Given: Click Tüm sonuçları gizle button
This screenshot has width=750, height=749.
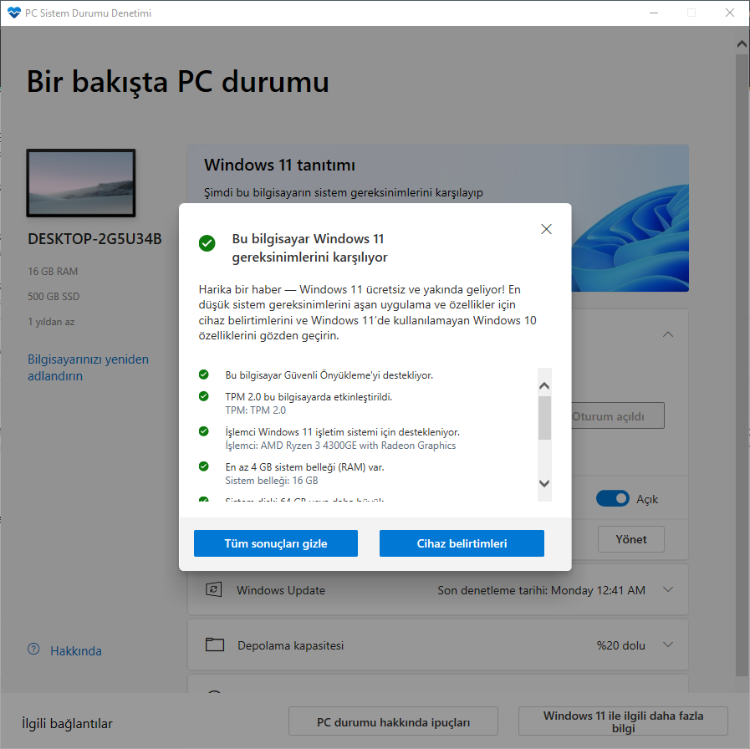Looking at the screenshot, I should pyautogui.click(x=276, y=543).
